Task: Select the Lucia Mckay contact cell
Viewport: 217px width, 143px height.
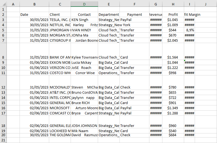Action: pyautogui.click(x=84, y=62)
